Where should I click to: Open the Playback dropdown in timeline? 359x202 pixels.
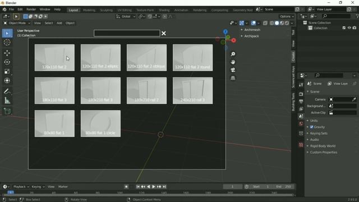(x=21, y=187)
